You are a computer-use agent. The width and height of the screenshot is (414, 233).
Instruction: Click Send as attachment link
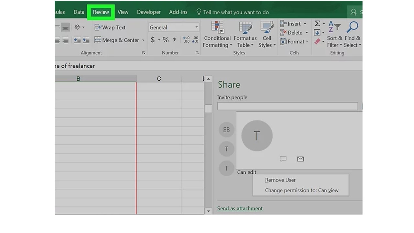[x=240, y=208]
